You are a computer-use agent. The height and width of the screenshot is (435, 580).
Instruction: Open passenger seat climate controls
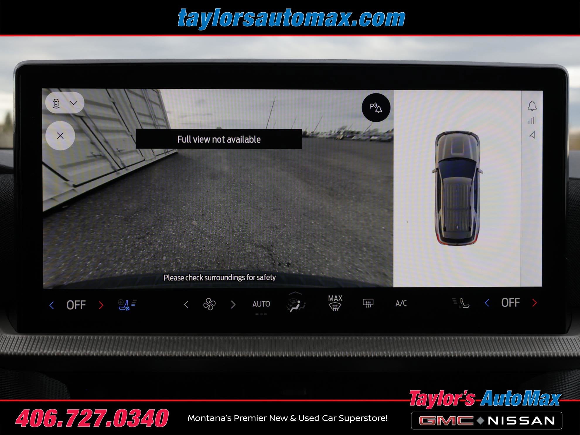461,303
